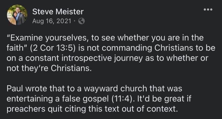This screenshot has height=119, width=222.
Task: Click the "Examine yourselves" opening quote line
Action: (105, 38)
